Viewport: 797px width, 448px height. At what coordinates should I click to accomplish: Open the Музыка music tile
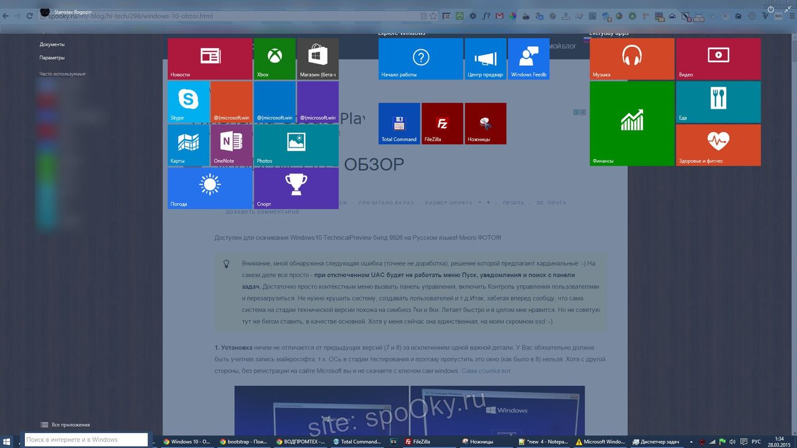[x=631, y=58]
